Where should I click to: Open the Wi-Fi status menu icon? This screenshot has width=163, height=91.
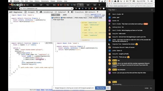coord(130,1)
